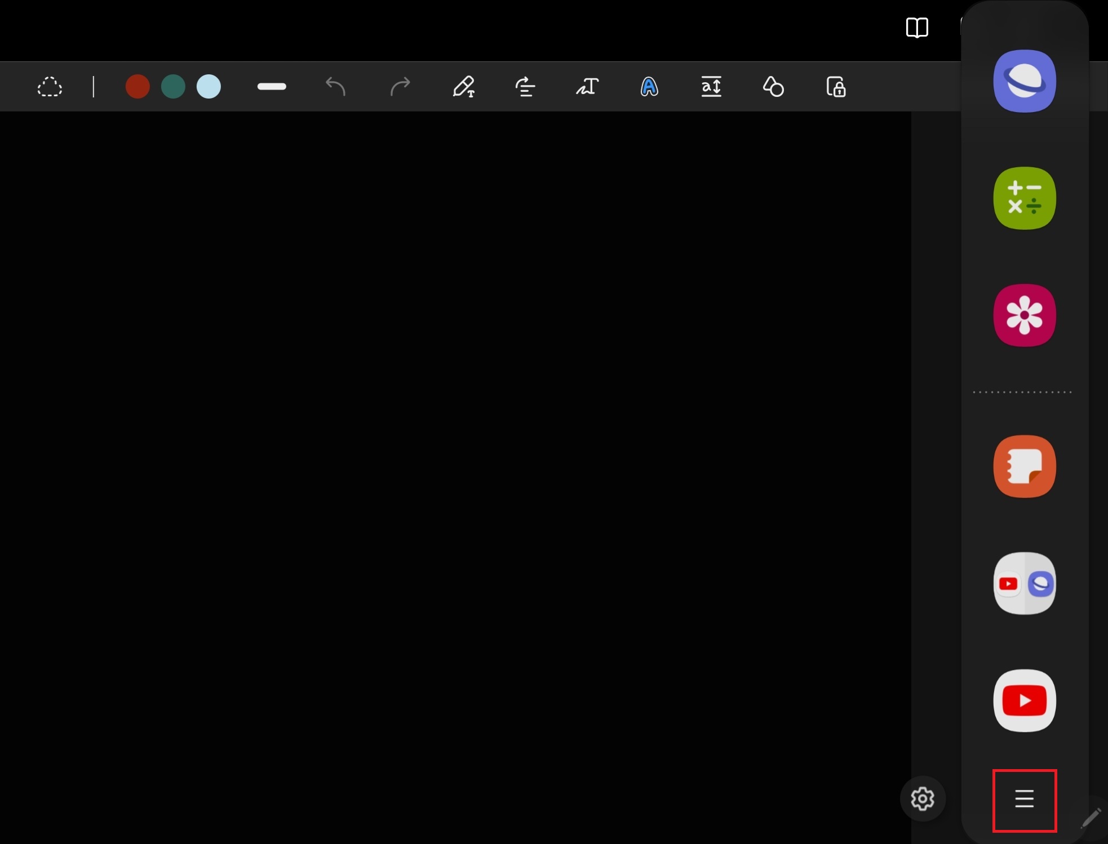1108x844 pixels.
Task: Switch to reading mode via book icon
Action: pos(917,27)
